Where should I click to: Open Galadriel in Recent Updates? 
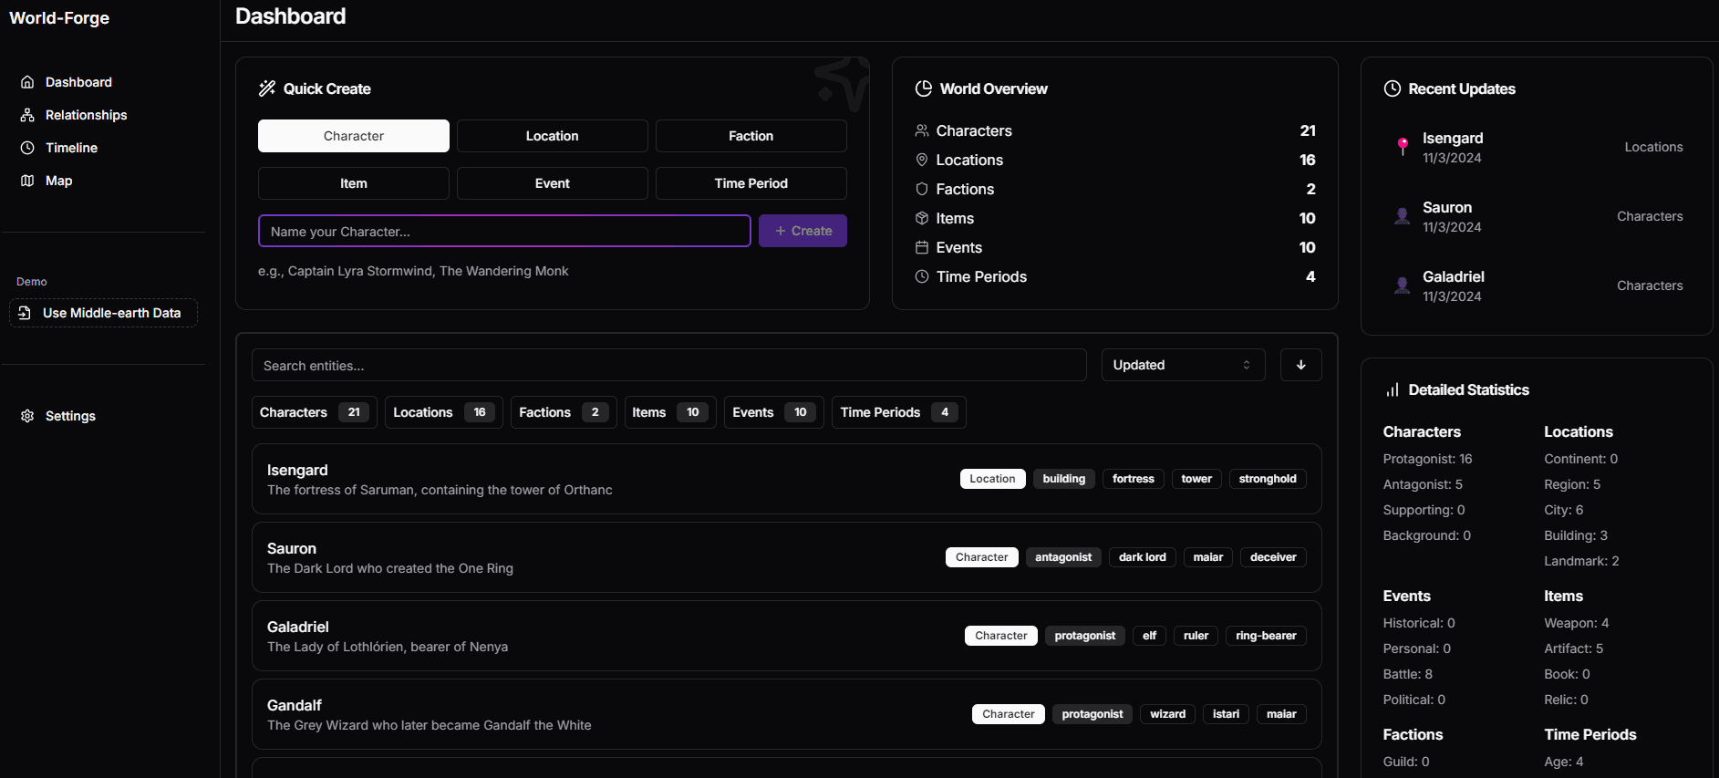[x=1538, y=285]
